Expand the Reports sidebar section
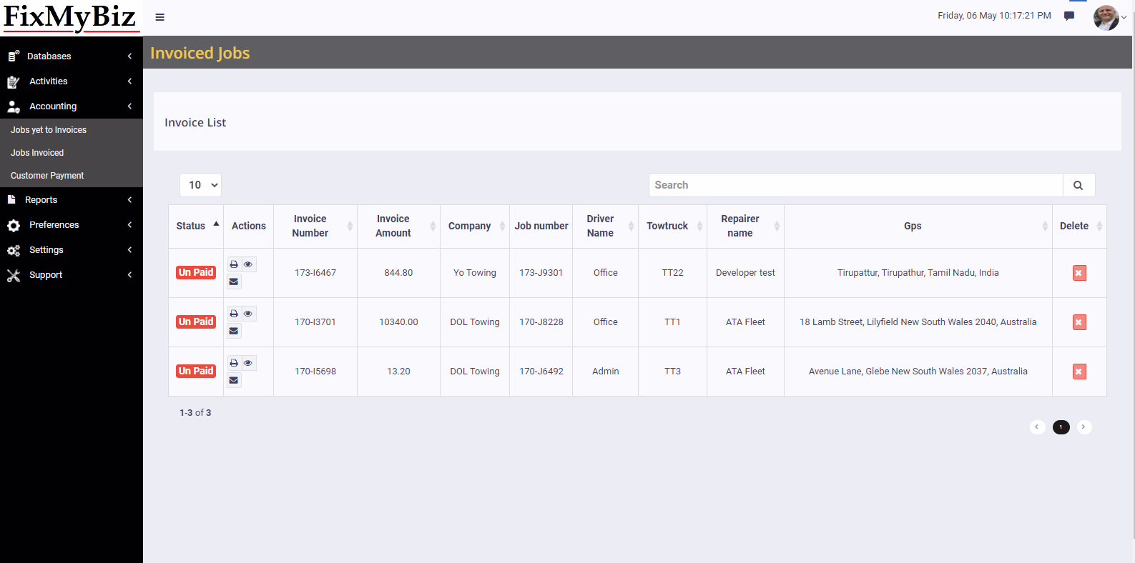 coord(70,200)
